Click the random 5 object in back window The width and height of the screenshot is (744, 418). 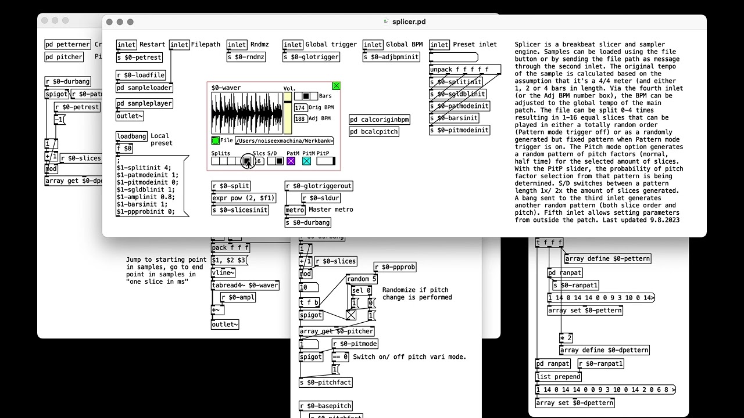coord(362,279)
